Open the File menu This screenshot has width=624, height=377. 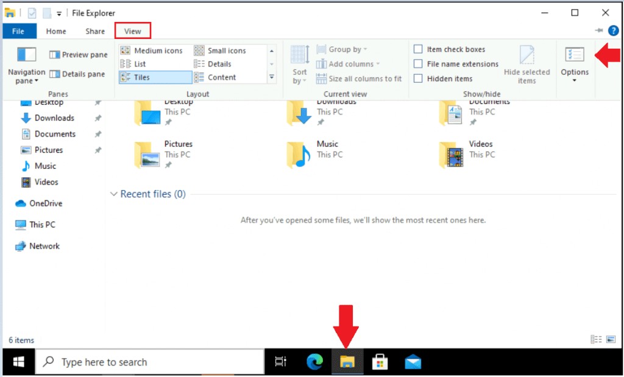(x=19, y=30)
